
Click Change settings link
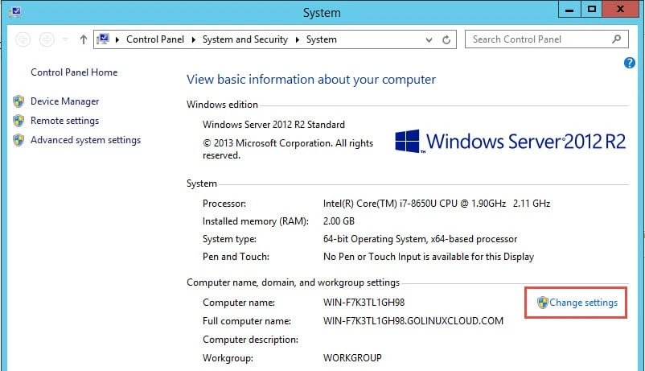tap(583, 303)
